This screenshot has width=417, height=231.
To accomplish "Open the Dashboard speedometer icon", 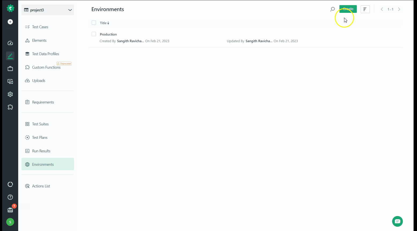I will tap(10, 43).
